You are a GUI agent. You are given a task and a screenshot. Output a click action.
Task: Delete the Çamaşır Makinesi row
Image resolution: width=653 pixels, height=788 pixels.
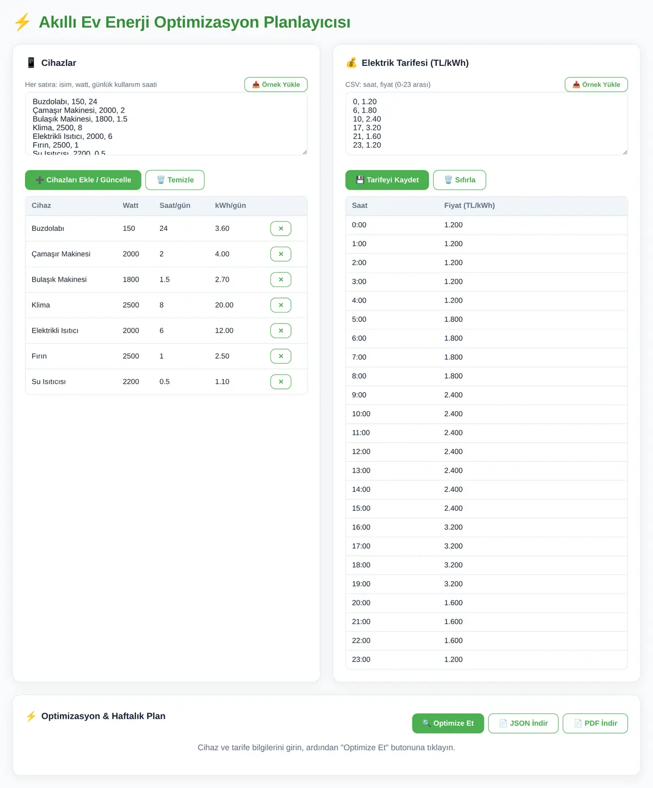pyautogui.click(x=281, y=254)
